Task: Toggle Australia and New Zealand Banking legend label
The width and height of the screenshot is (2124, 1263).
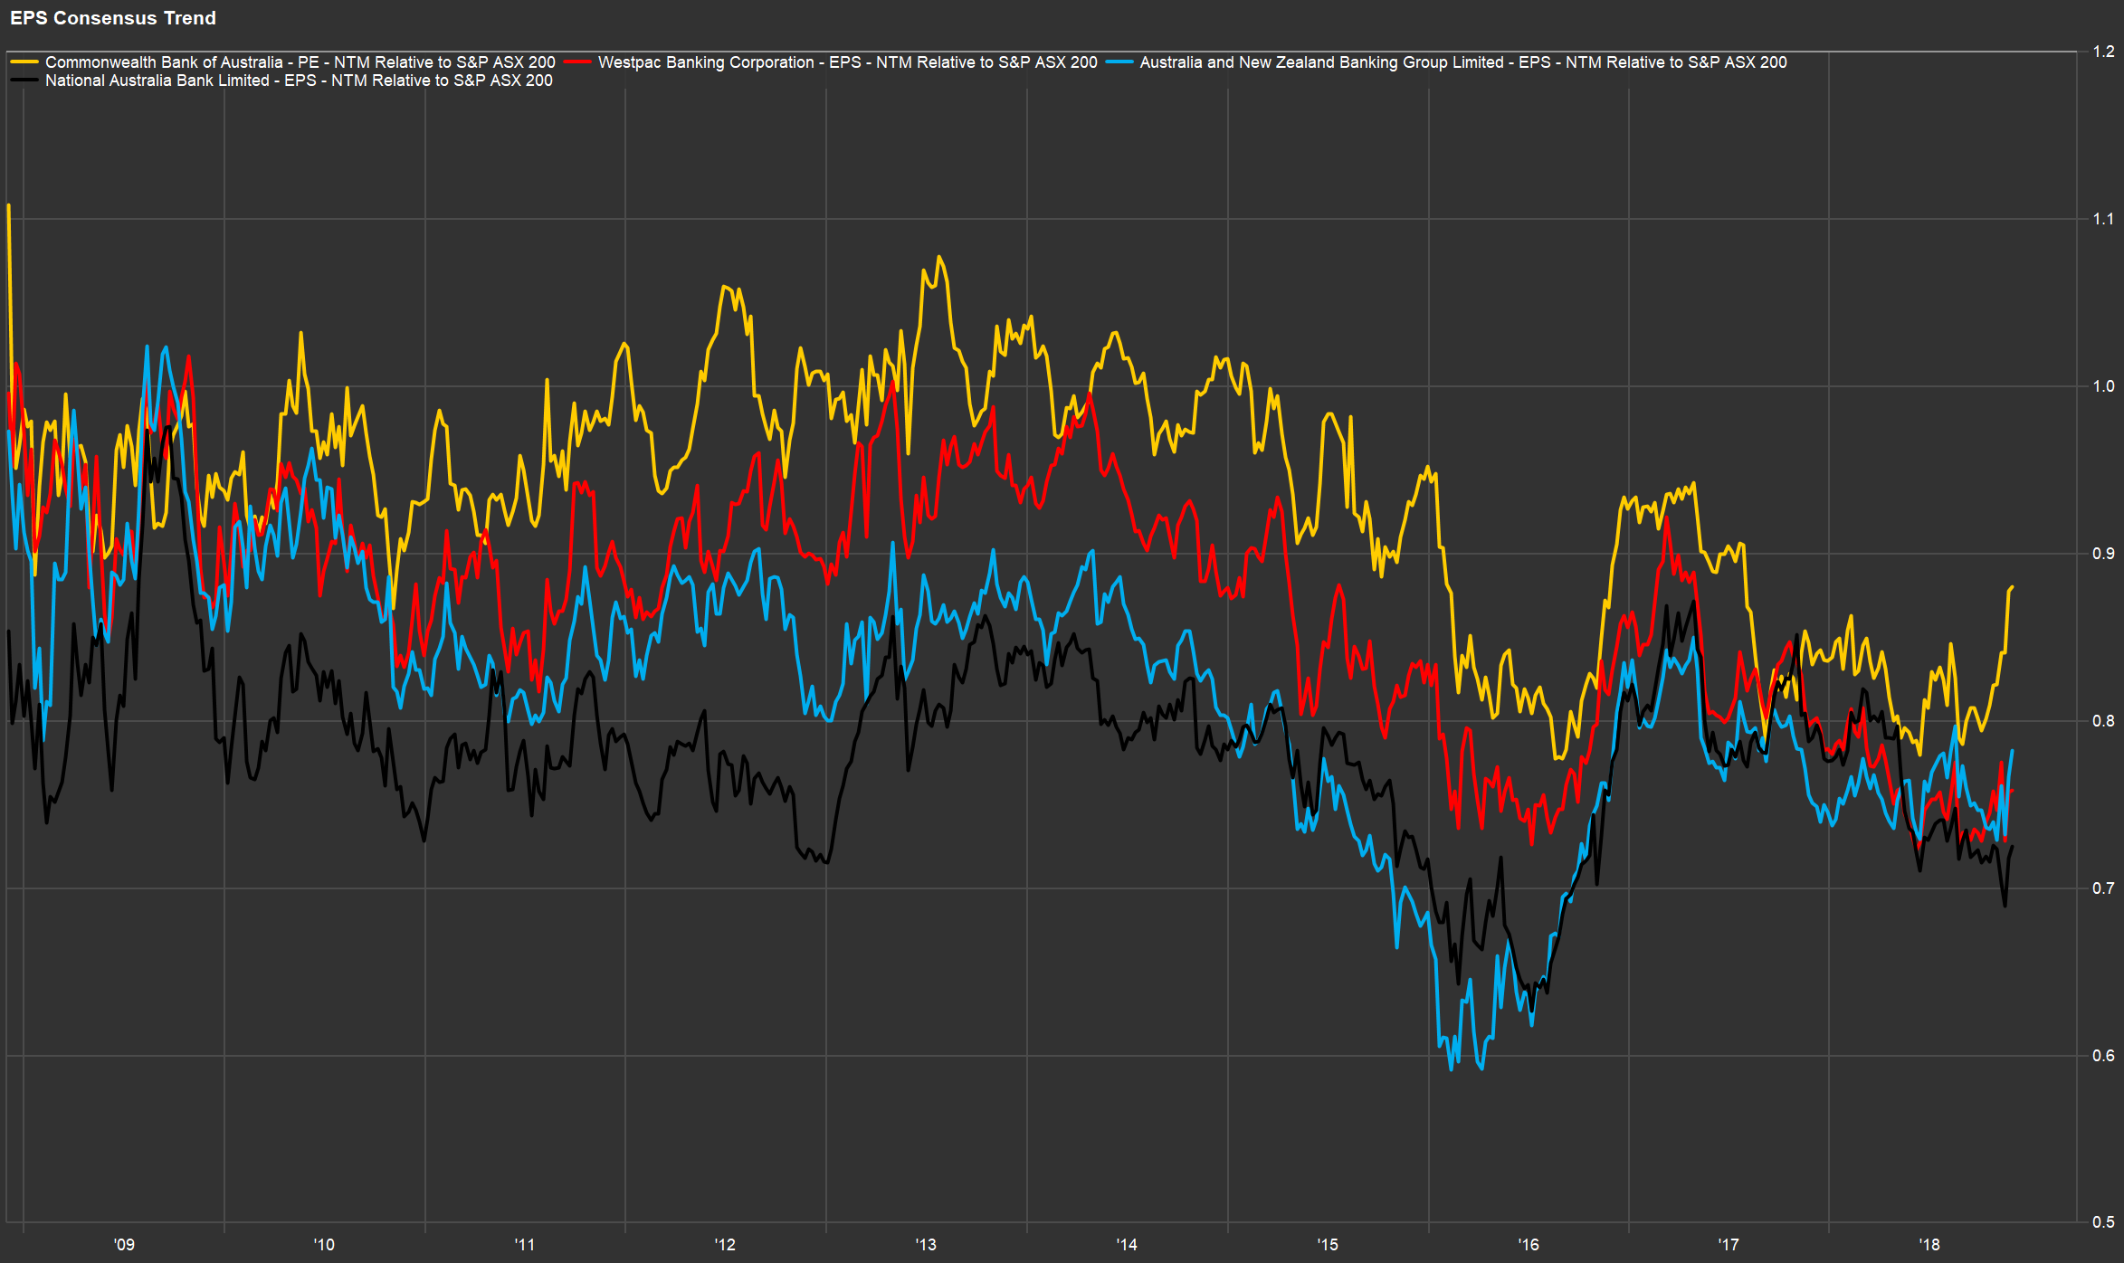Action: (x=1462, y=62)
